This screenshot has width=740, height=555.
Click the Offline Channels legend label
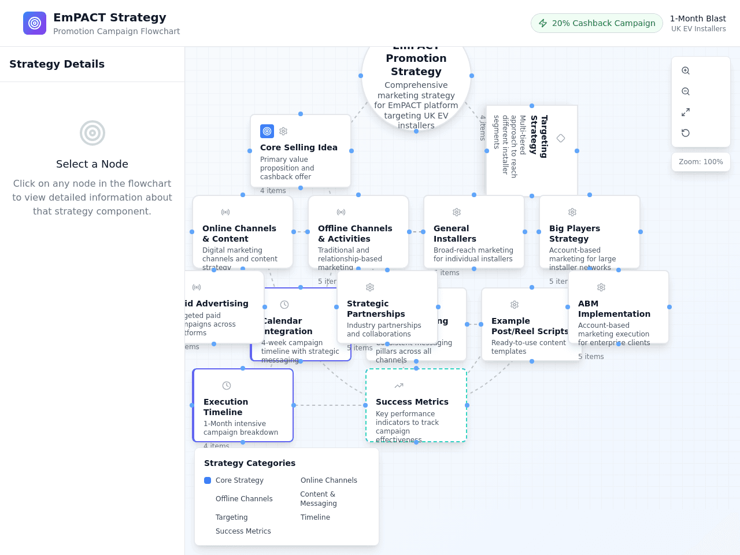[244, 499]
